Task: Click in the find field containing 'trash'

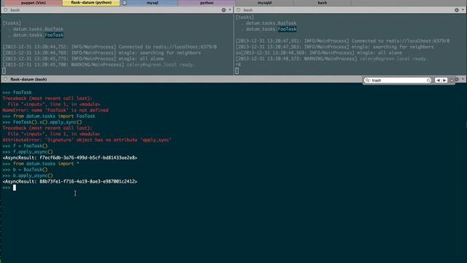Action: [x=398, y=80]
